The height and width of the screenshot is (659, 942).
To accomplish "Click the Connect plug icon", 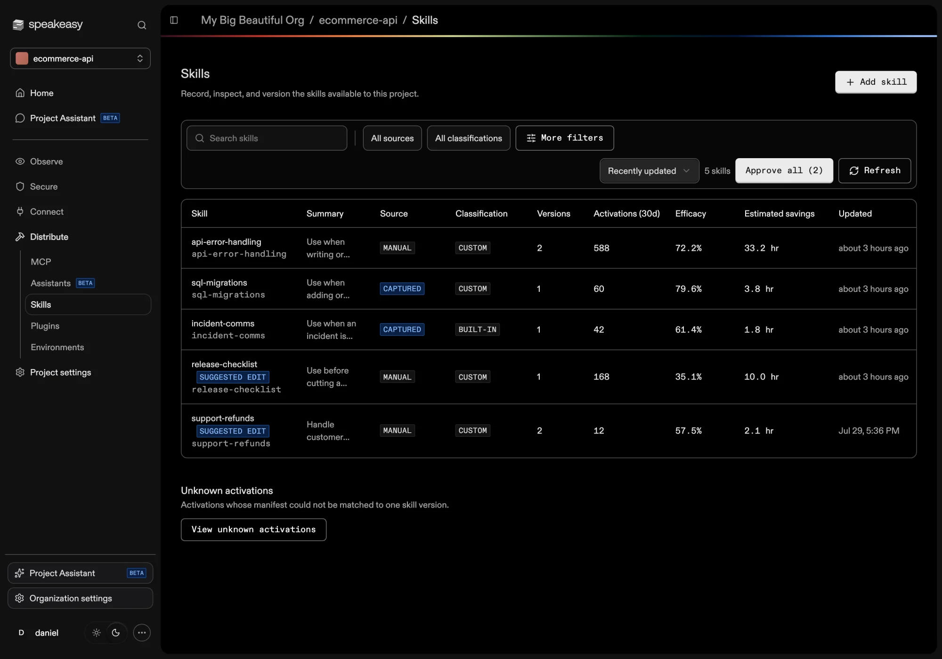I will tap(20, 211).
